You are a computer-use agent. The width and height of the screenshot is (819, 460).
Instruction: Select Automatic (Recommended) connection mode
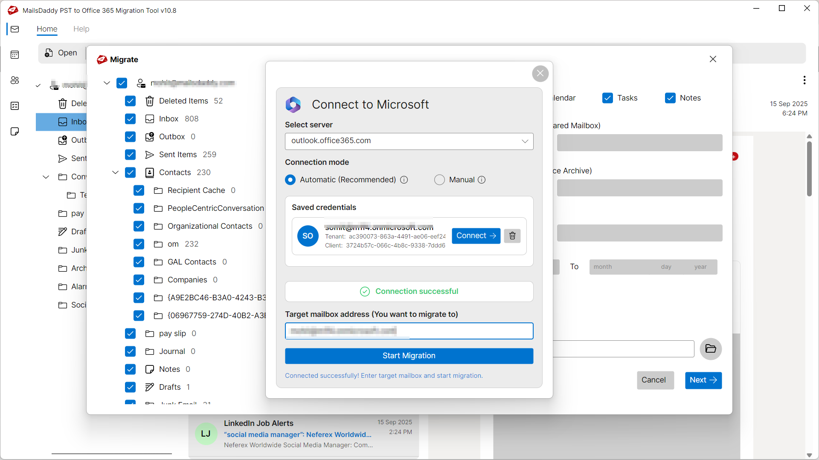pyautogui.click(x=290, y=180)
